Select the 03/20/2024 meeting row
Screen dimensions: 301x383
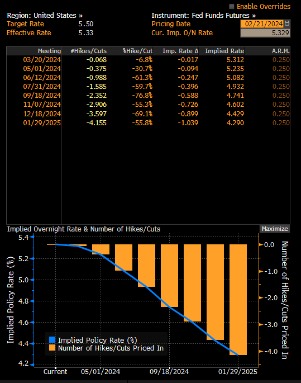click(x=149, y=60)
